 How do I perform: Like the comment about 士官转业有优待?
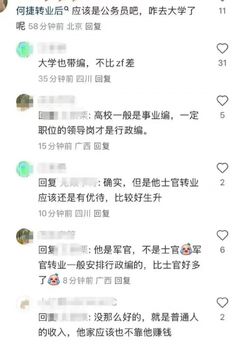(222, 168)
